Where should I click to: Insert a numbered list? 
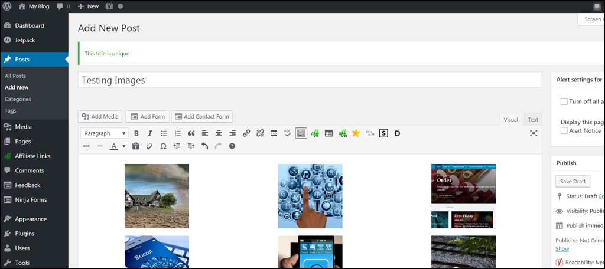coord(177,133)
